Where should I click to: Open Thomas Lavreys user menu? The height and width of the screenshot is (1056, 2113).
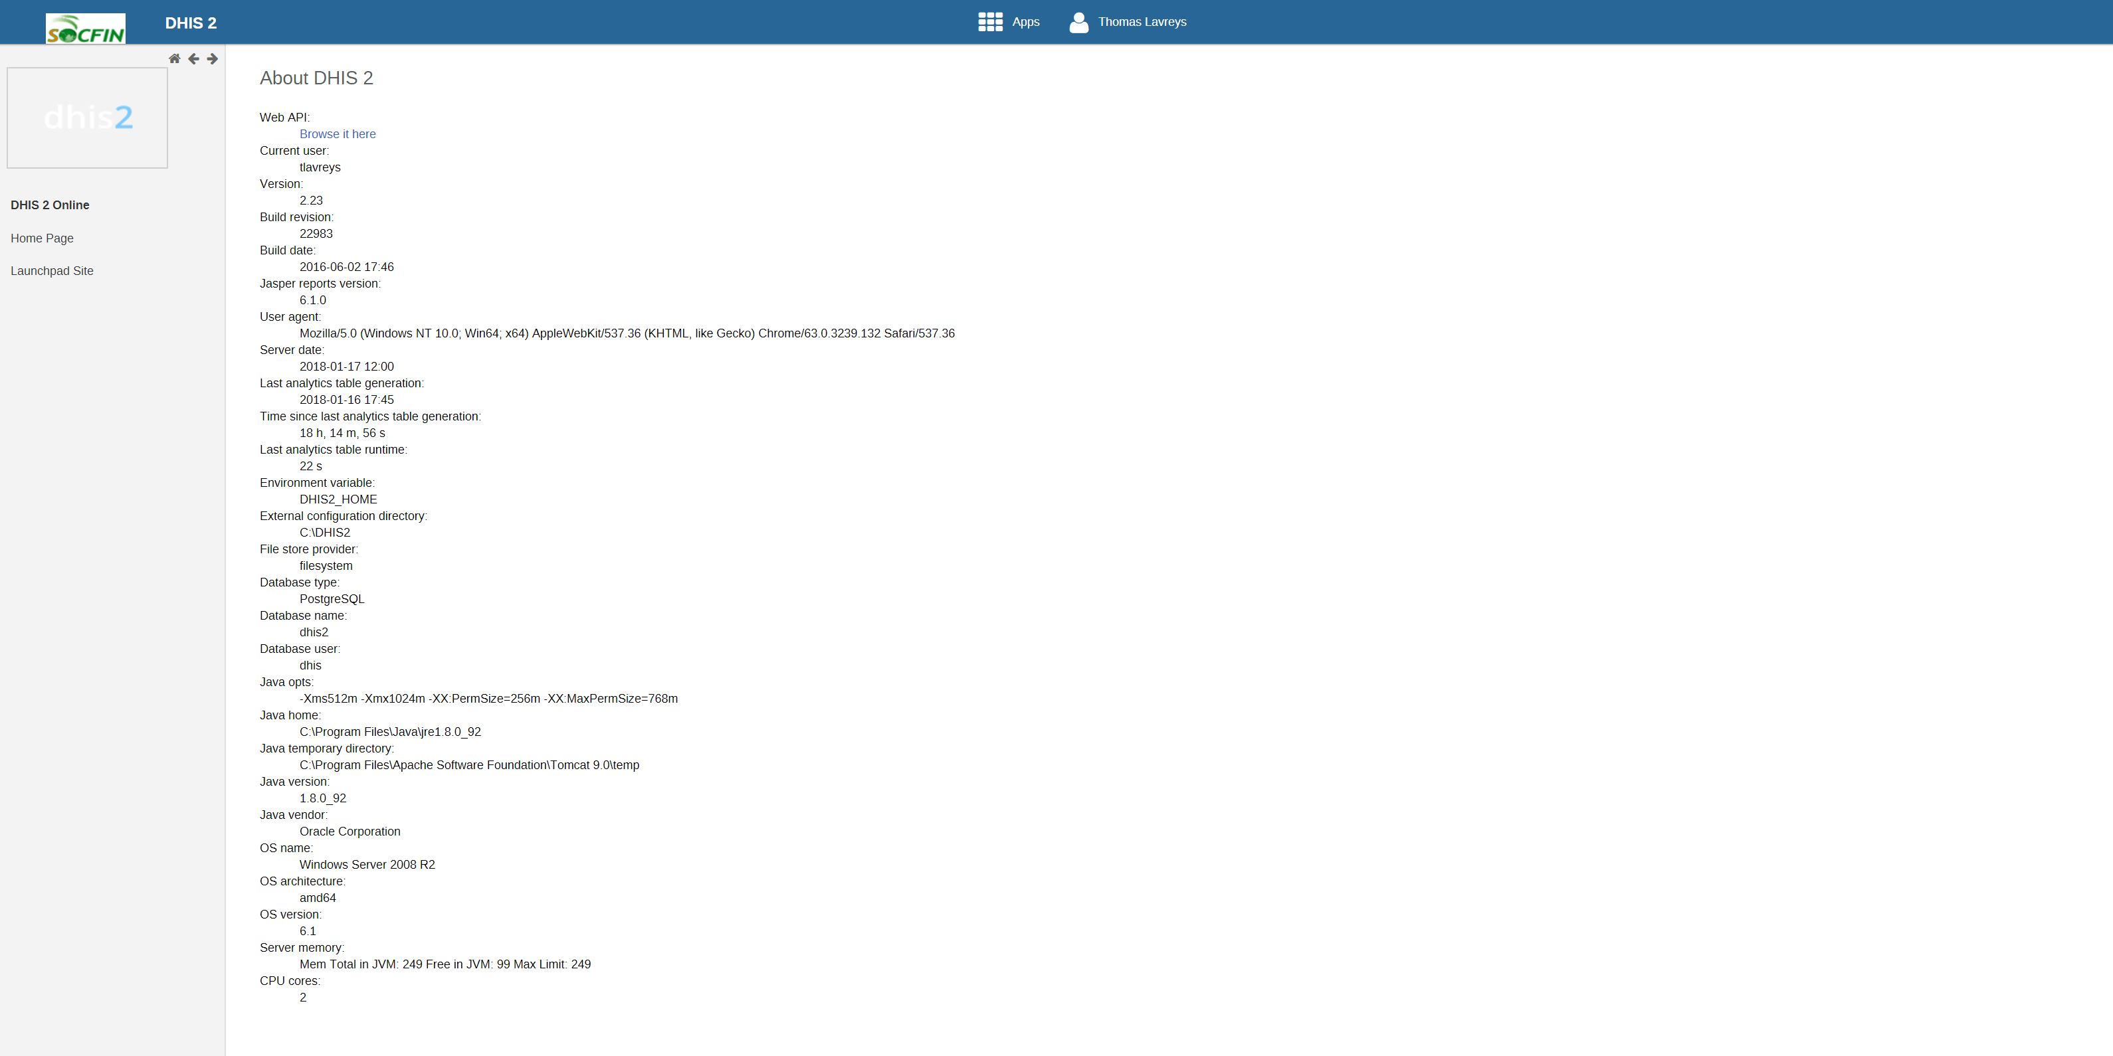coord(1142,22)
